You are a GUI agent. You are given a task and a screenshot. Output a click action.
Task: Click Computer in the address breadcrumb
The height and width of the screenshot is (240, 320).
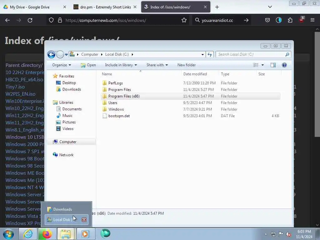point(90,54)
